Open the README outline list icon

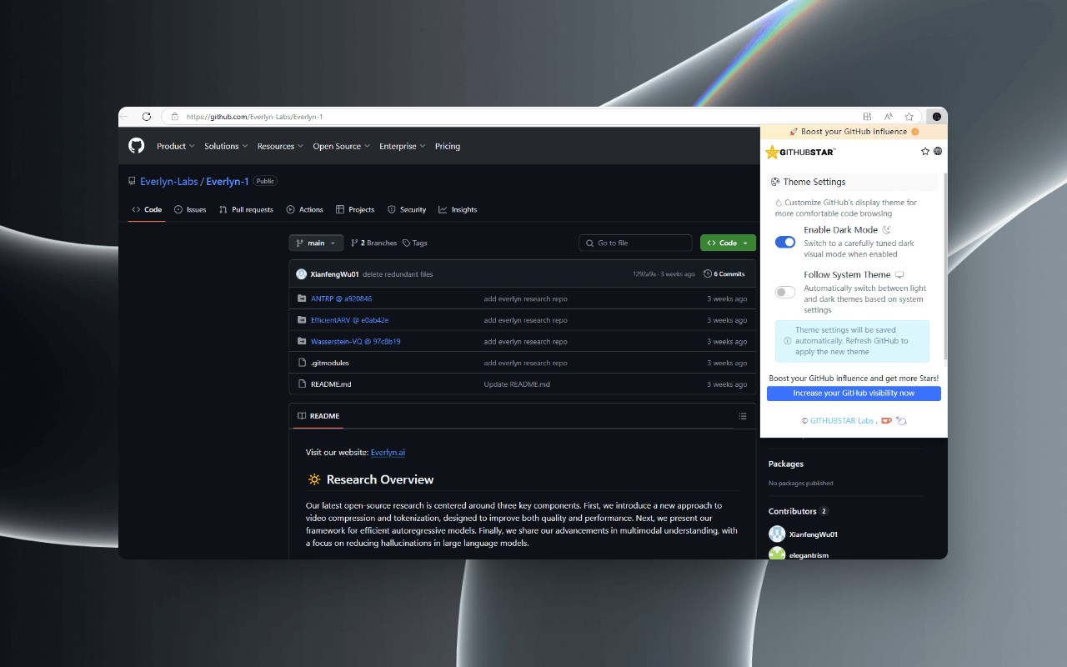point(742,416)
